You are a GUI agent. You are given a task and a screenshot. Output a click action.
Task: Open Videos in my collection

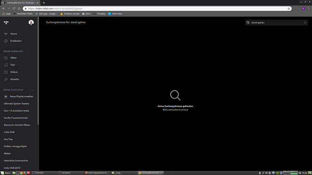14,72
